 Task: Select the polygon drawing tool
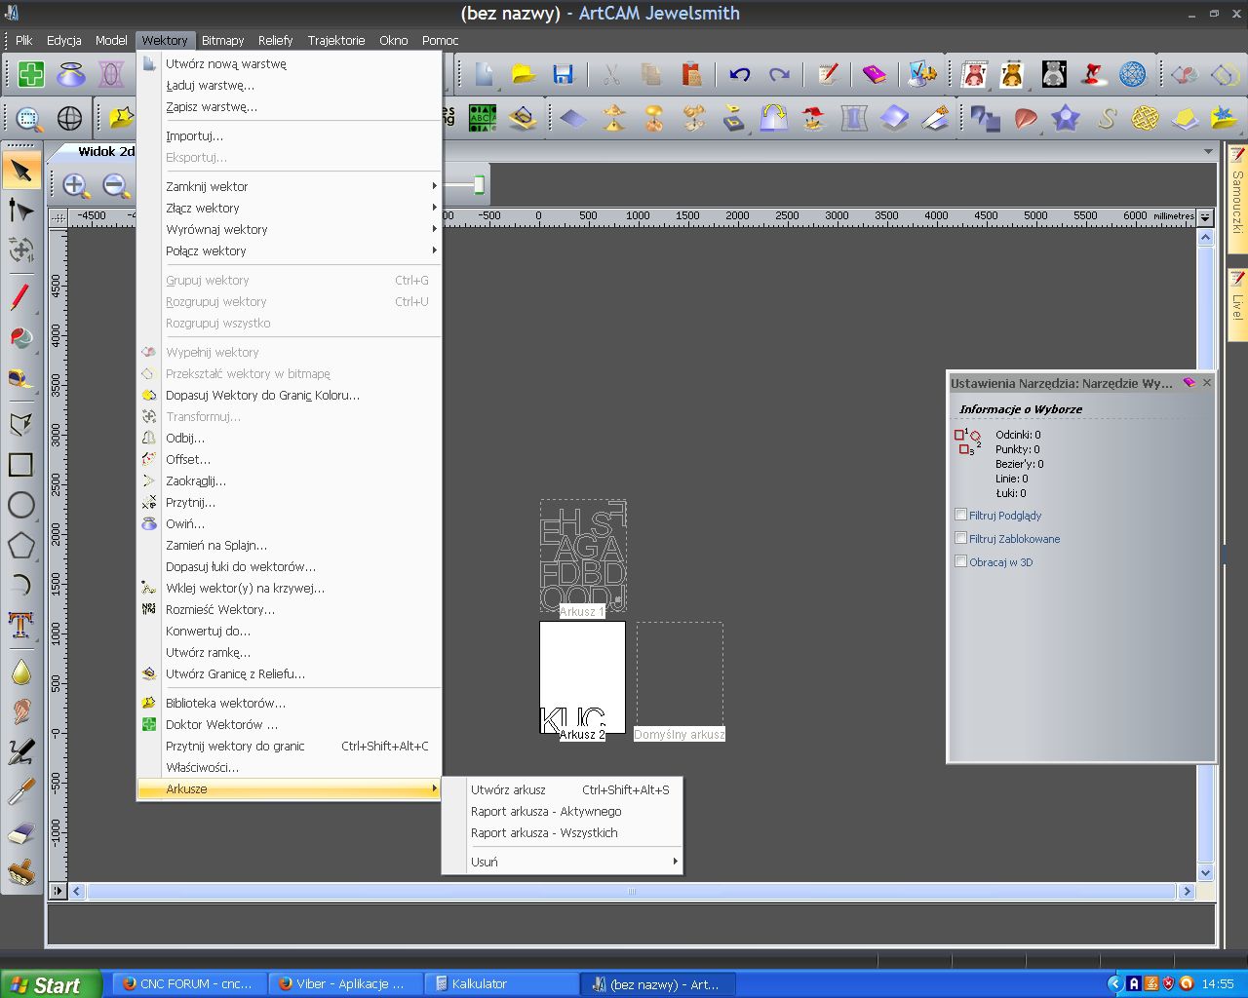click(21, 545)
